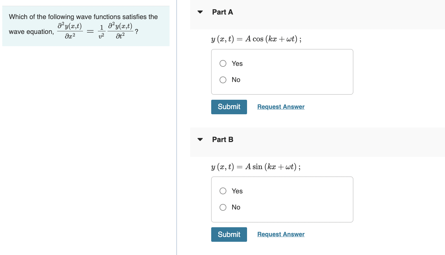Click the vertical divider between the panels
The height and width of the screenshot is (255, 445).
(177, 127)
